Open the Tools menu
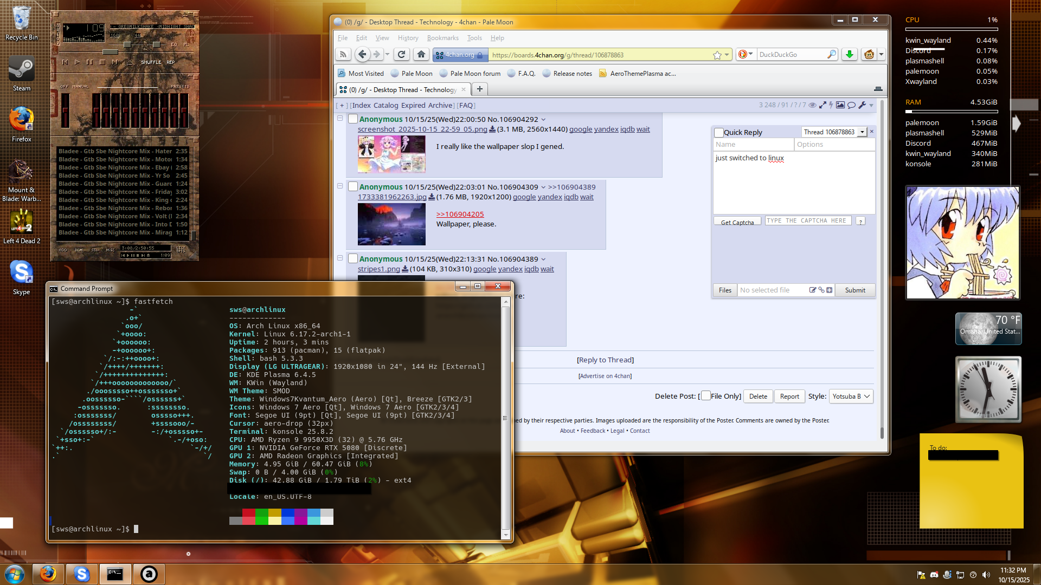Screen dimensions: 1041x585 (474, 38)
